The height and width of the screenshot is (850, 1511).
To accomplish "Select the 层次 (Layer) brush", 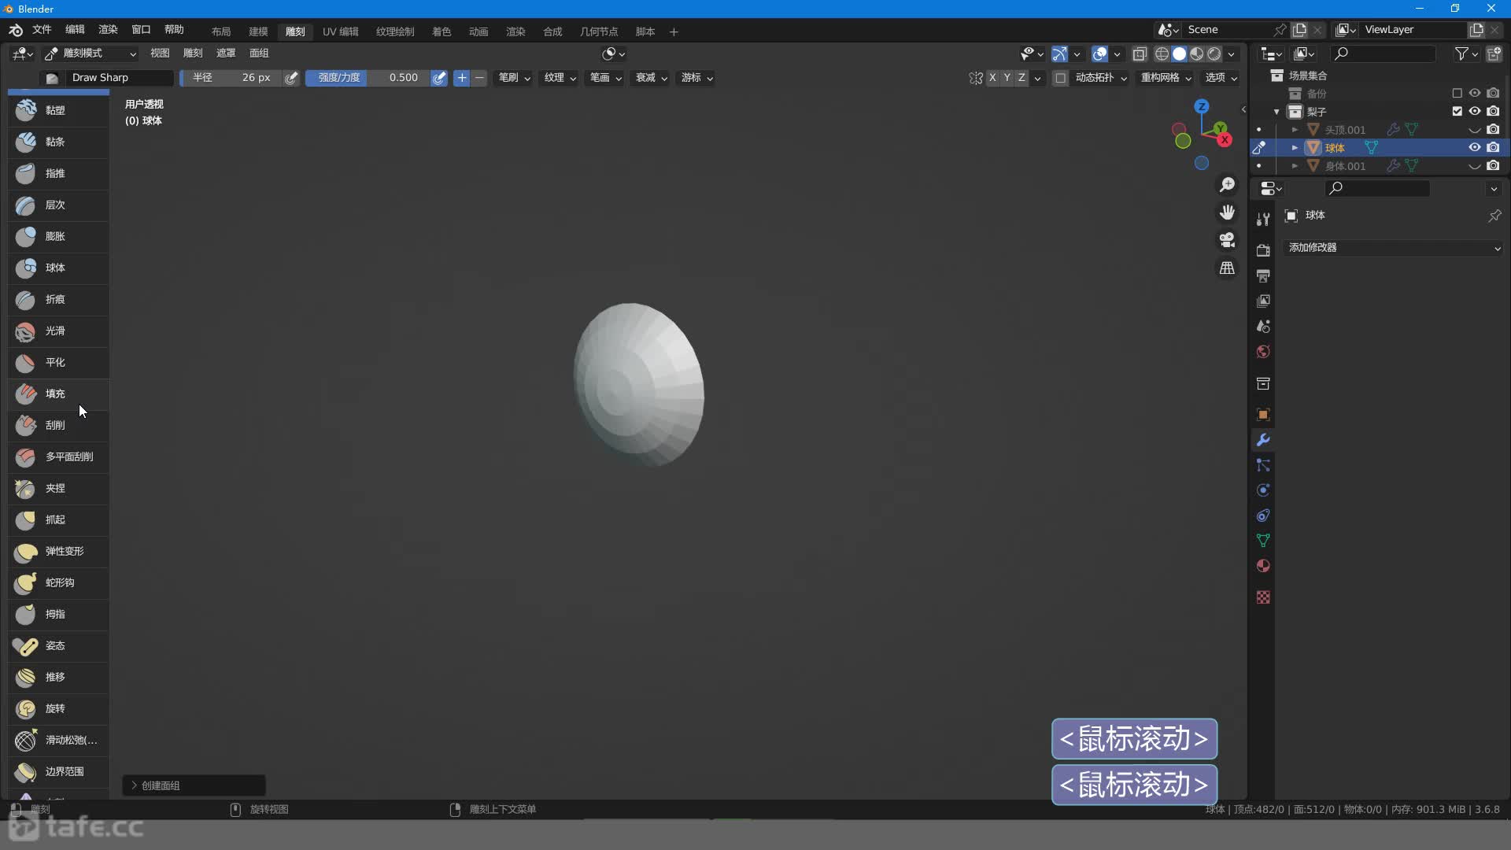I will [58, 205].
